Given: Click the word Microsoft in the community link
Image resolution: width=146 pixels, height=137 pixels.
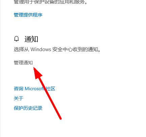Looking at the screenshot, I should [x=34, y=89].
